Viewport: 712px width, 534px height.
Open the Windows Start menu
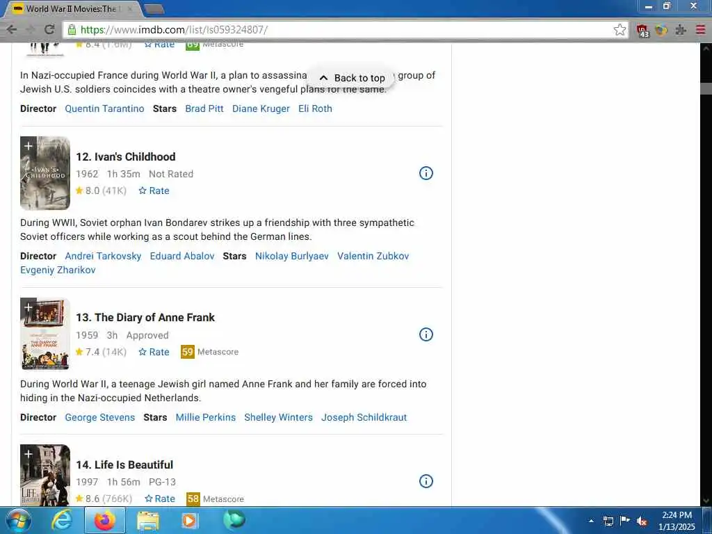click(x=19, y=520)
